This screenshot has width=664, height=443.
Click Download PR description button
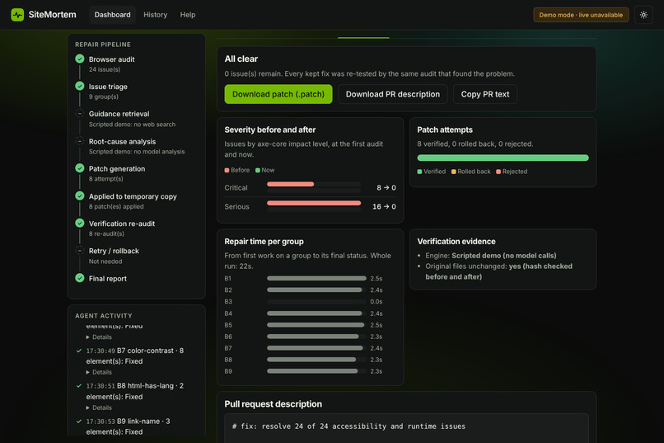pyautogui.click(x=393, y=94)
